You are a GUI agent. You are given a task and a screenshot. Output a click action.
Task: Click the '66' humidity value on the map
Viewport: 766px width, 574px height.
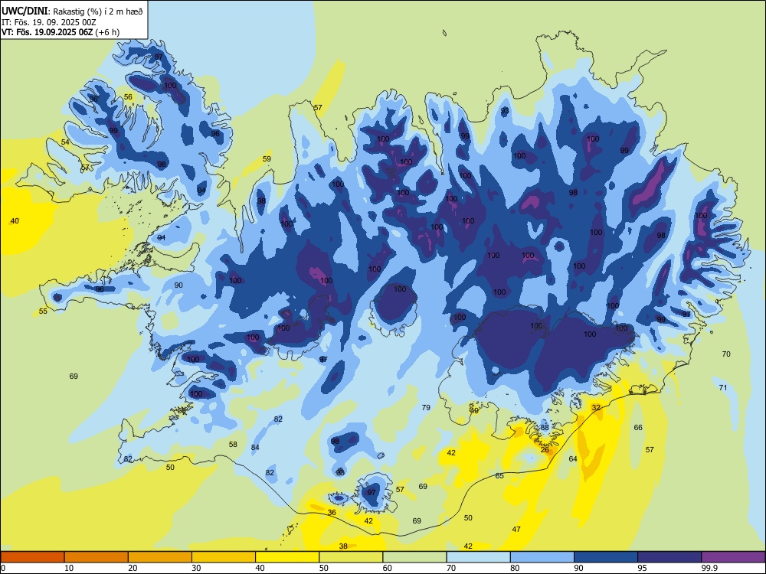(638, 427)
